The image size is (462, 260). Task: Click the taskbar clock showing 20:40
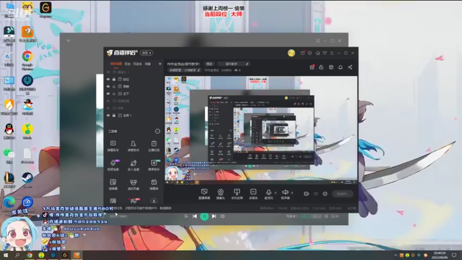tap(439, 255)
